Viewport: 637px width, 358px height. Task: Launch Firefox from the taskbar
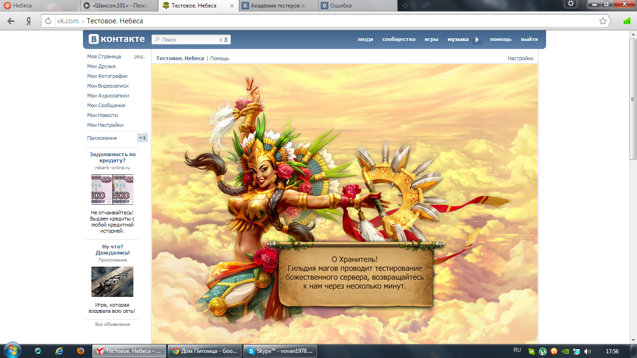pyautogui.click(x=81, y=351)
